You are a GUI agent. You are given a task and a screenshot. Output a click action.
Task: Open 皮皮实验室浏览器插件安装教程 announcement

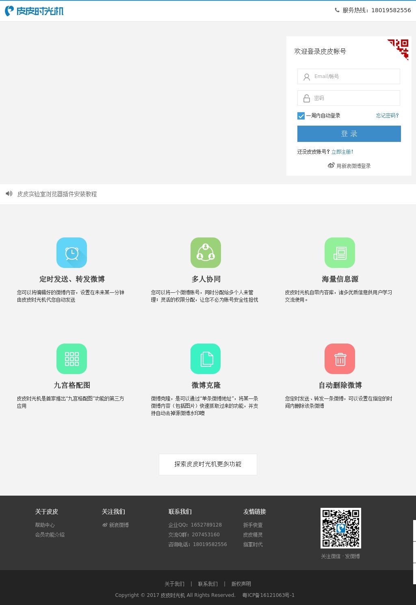point(57,194)
